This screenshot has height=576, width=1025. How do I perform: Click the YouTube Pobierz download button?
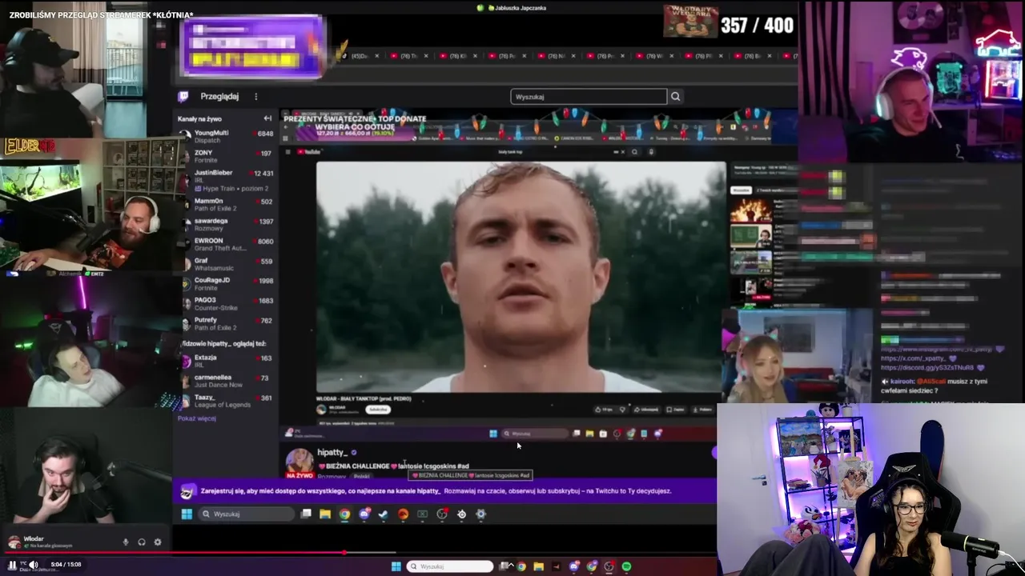(702, 410)
